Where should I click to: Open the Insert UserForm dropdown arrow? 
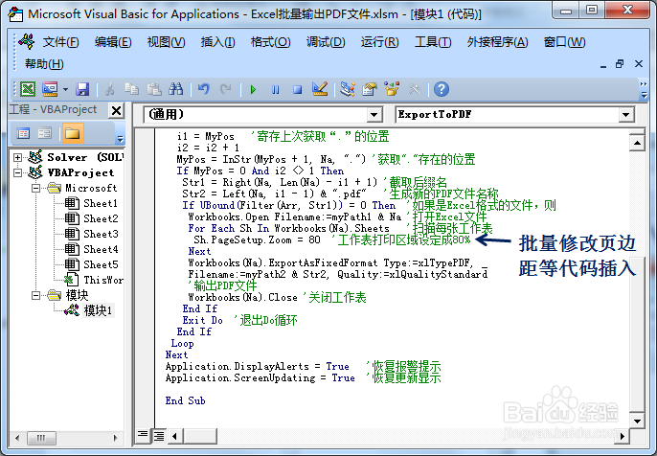click(65, 89)
